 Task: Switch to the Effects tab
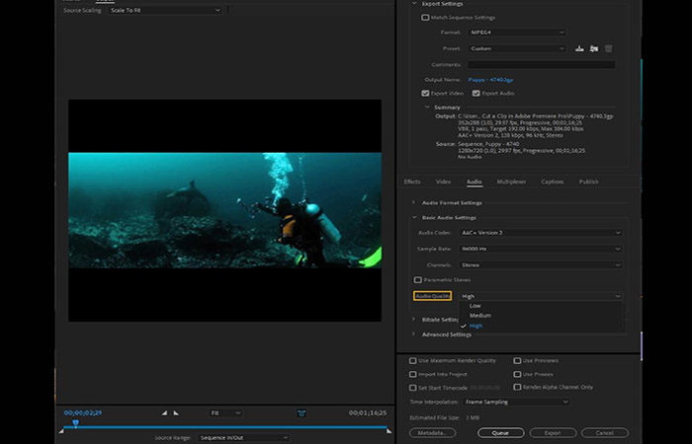(x=412, y=182)
